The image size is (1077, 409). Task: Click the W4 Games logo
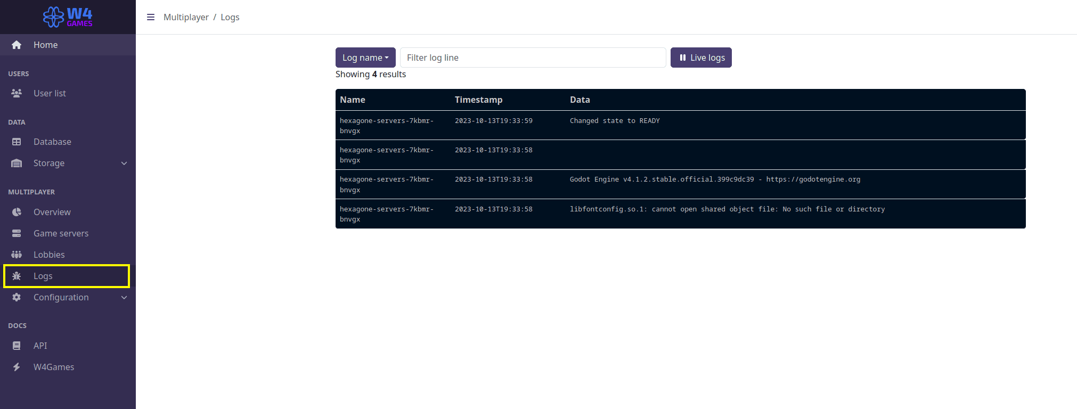[68, 17]
